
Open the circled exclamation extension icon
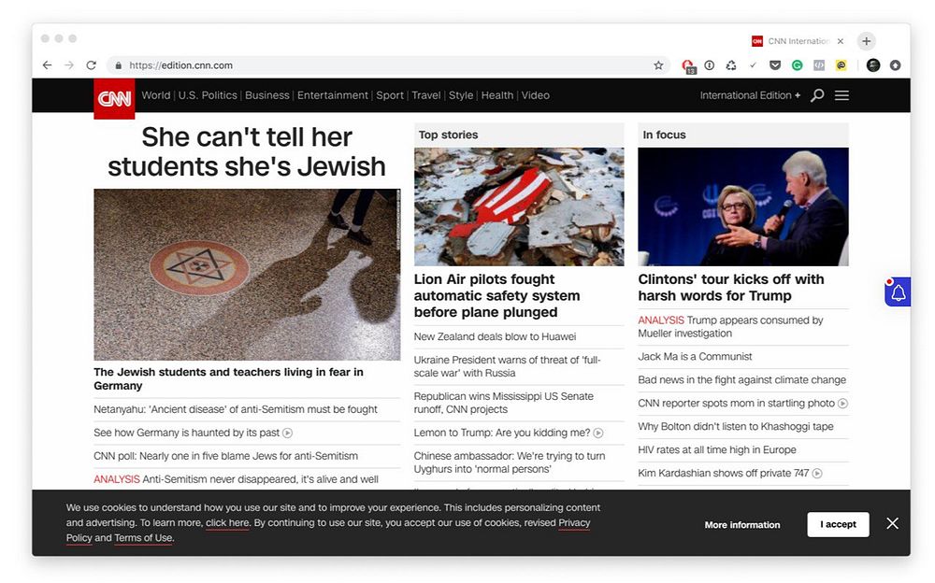tap(709, 65)
